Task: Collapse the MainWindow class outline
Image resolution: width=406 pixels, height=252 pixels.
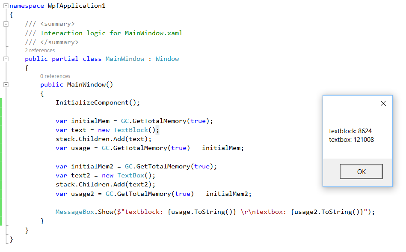Action: pos(6,59)
